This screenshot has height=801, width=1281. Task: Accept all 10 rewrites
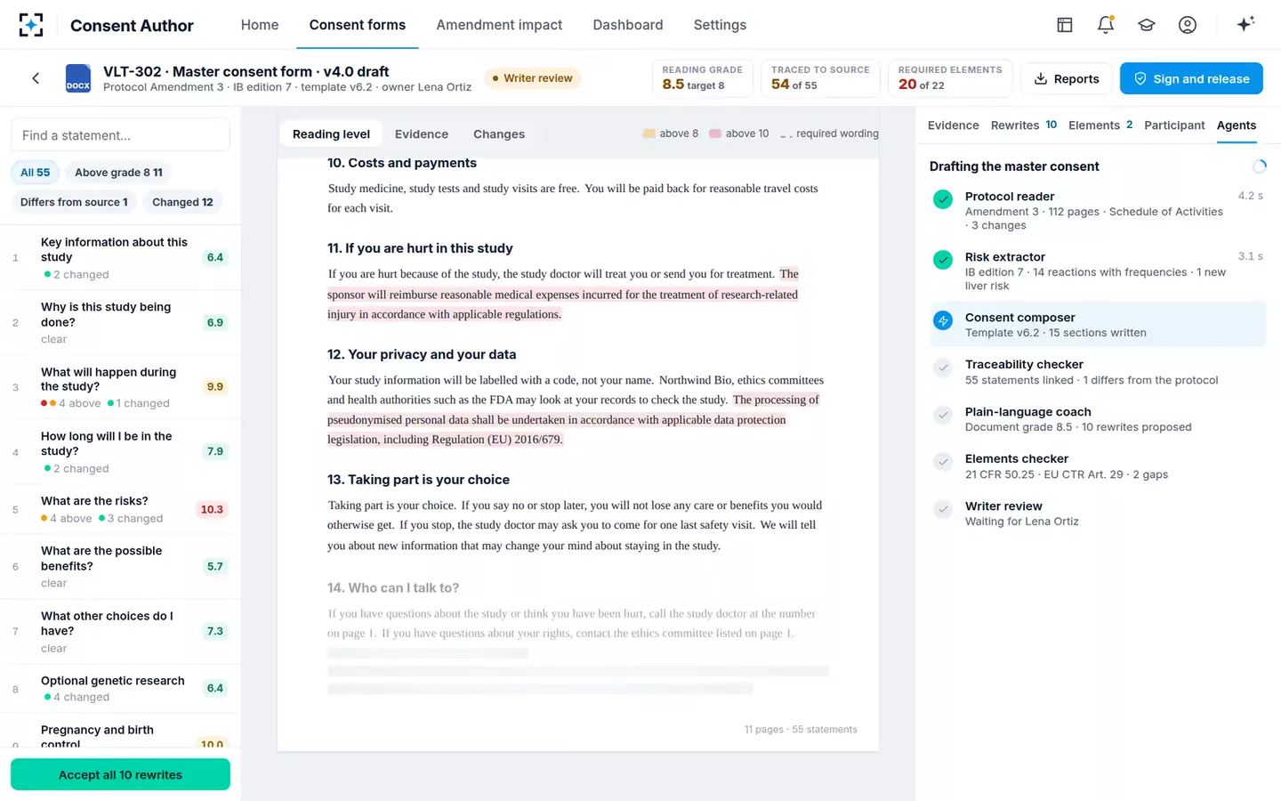[120, 774]
